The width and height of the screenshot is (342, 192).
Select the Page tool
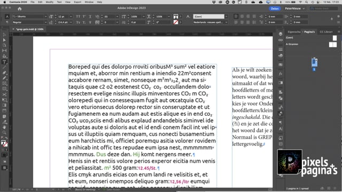4,45
